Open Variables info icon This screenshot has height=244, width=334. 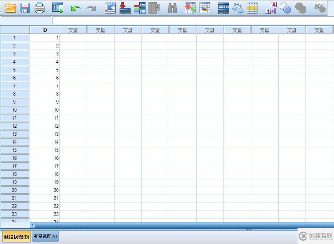click(140, 8)
